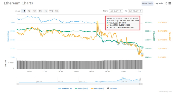Click the Zoom label
175x93 pixels.
[18, 11]
